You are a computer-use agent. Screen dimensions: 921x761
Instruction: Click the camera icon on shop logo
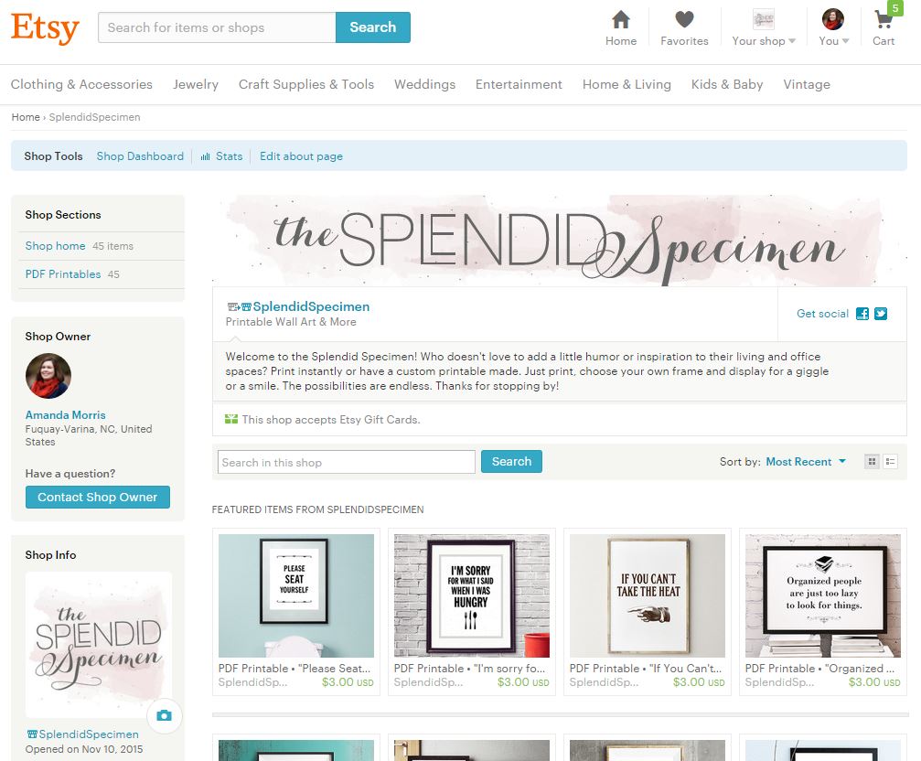tap(165, 715)
